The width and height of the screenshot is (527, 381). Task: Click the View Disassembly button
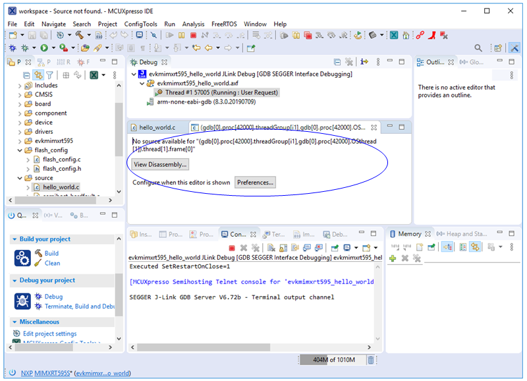pos(160,164)
